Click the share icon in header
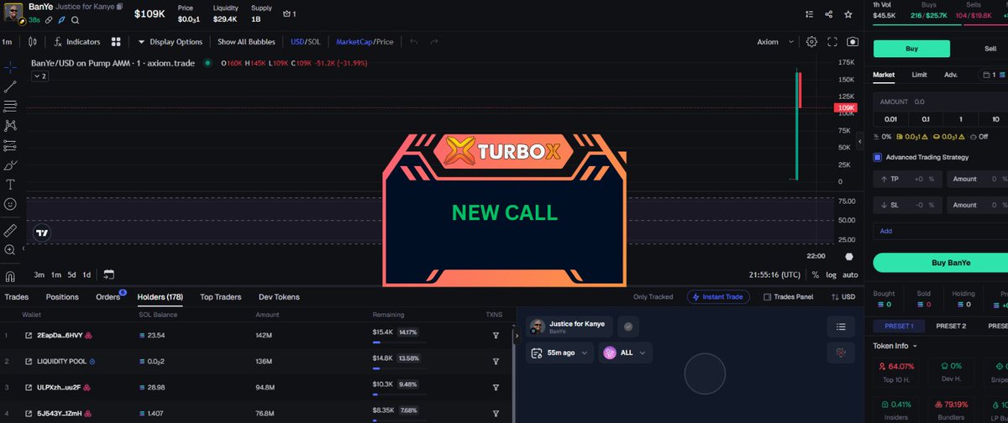Screen dimensions: 1008x423 click(829, 14)
